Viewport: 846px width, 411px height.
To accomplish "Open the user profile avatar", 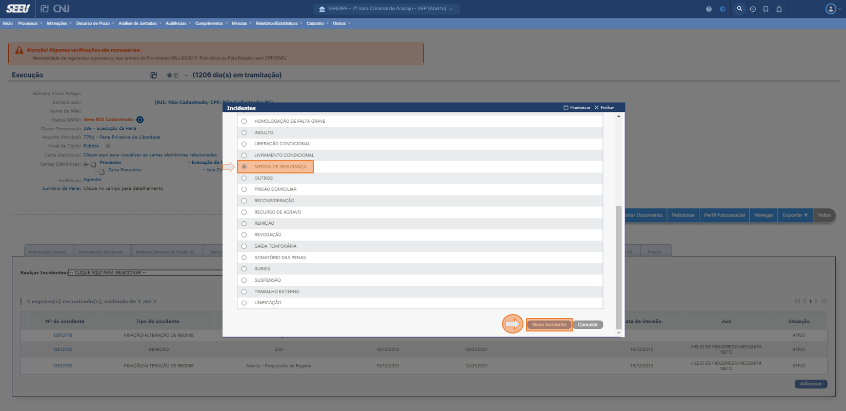I will 831,9.
